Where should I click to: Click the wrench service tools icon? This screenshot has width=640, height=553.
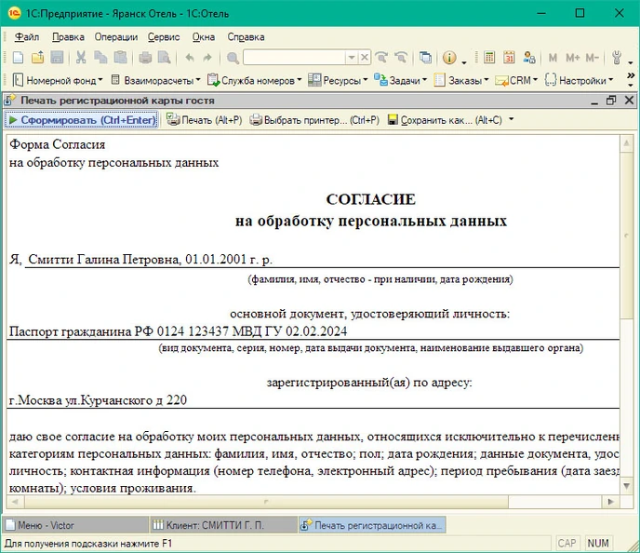pos(616,58)
